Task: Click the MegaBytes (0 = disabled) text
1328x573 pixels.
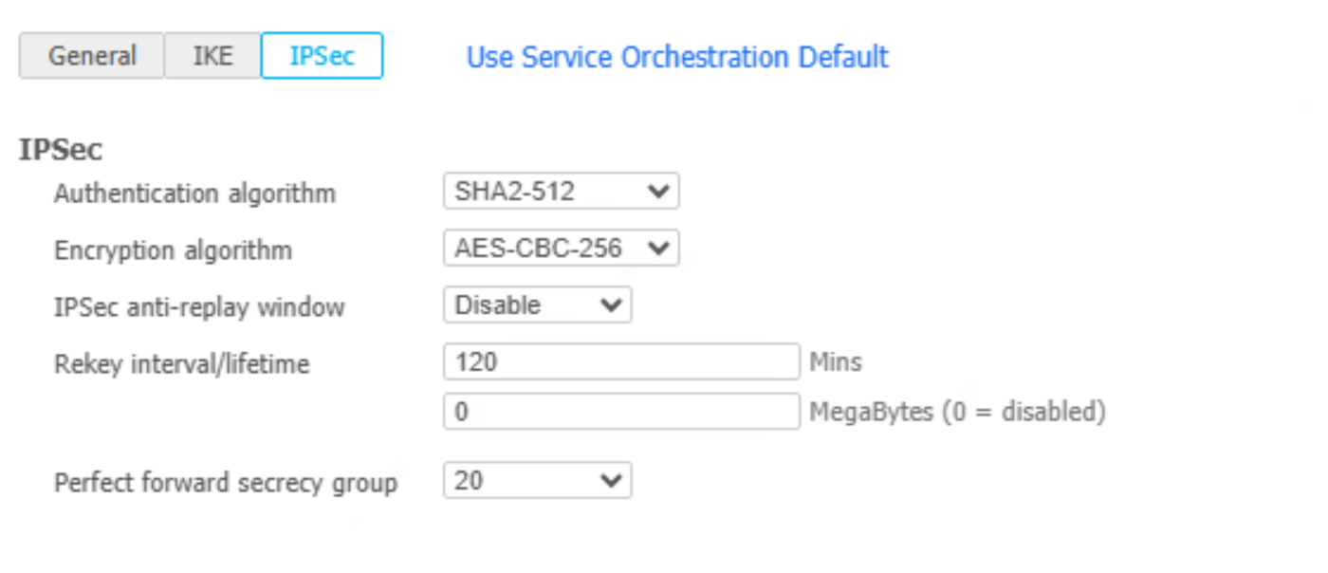Action: click(957, 412)
